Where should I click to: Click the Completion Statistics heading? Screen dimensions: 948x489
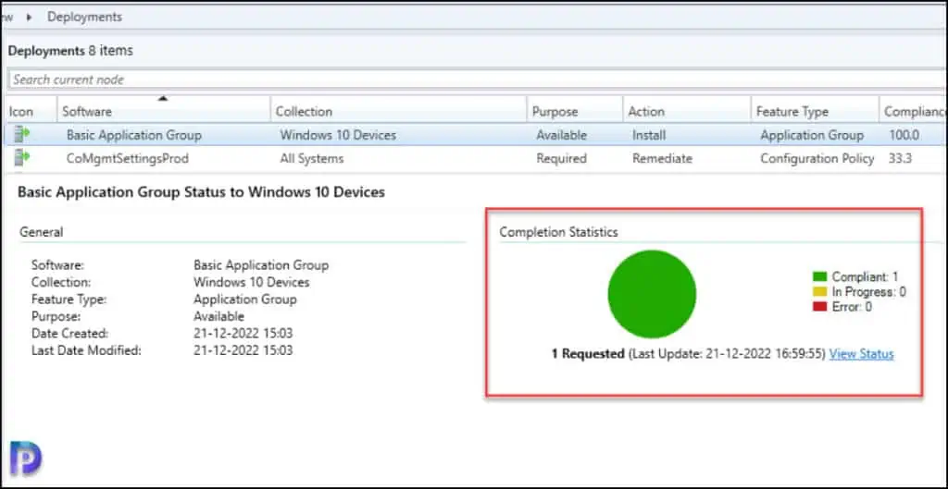558,232
